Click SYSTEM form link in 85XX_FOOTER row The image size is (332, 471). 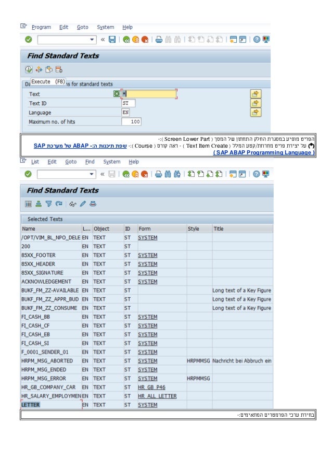[x=147, y=255]
